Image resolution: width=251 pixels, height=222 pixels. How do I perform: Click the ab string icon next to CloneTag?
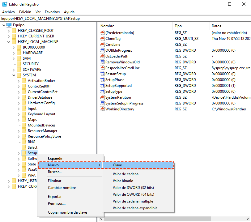[102, 38]
